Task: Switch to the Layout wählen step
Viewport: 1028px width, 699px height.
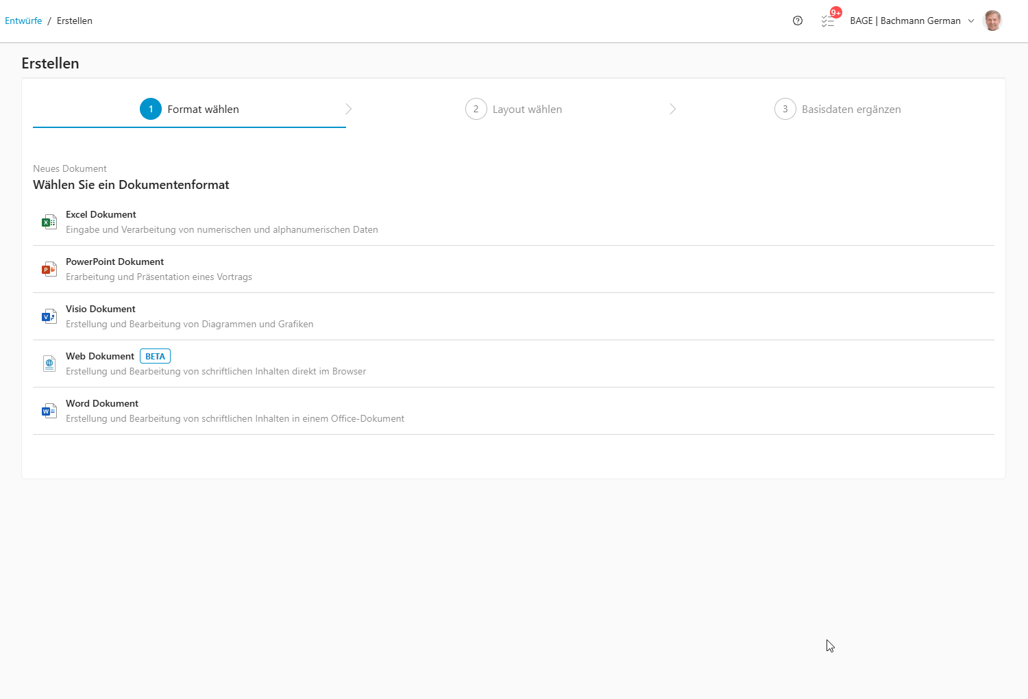Action: (528, 109)
